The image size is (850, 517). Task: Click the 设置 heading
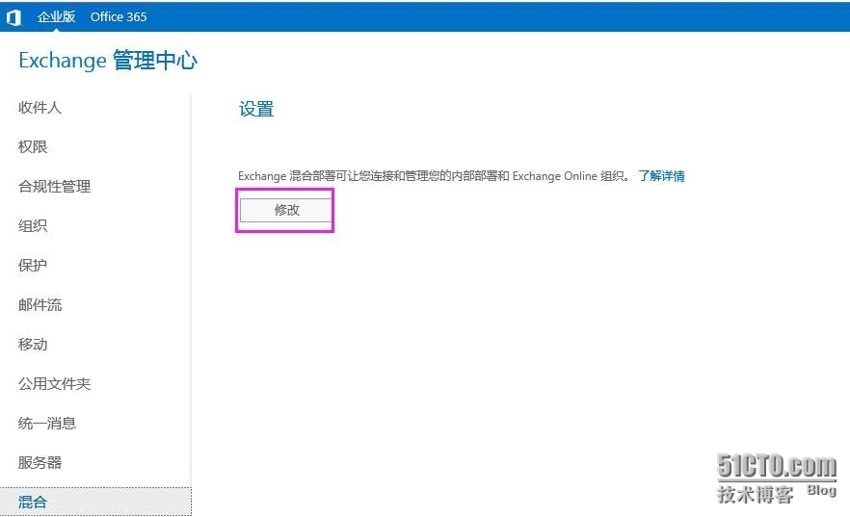pyautogui.click(x=256, y=110)
